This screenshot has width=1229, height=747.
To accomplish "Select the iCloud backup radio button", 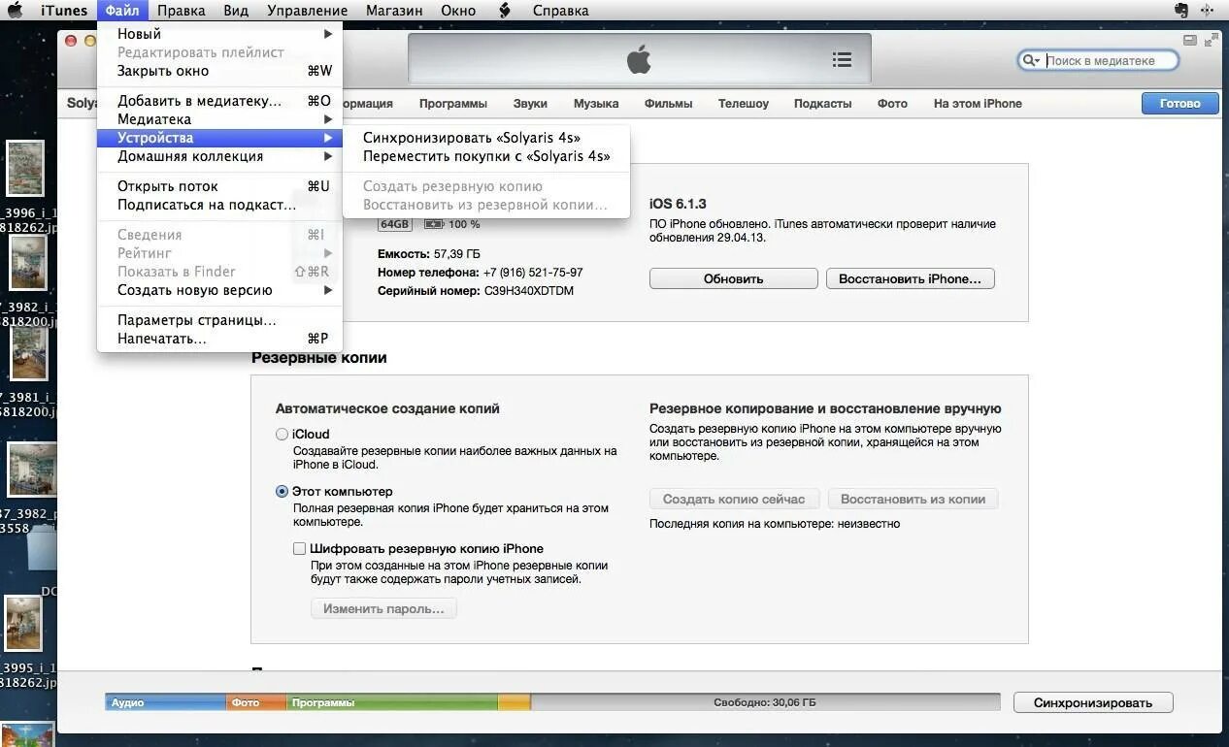I will [282, 435].
